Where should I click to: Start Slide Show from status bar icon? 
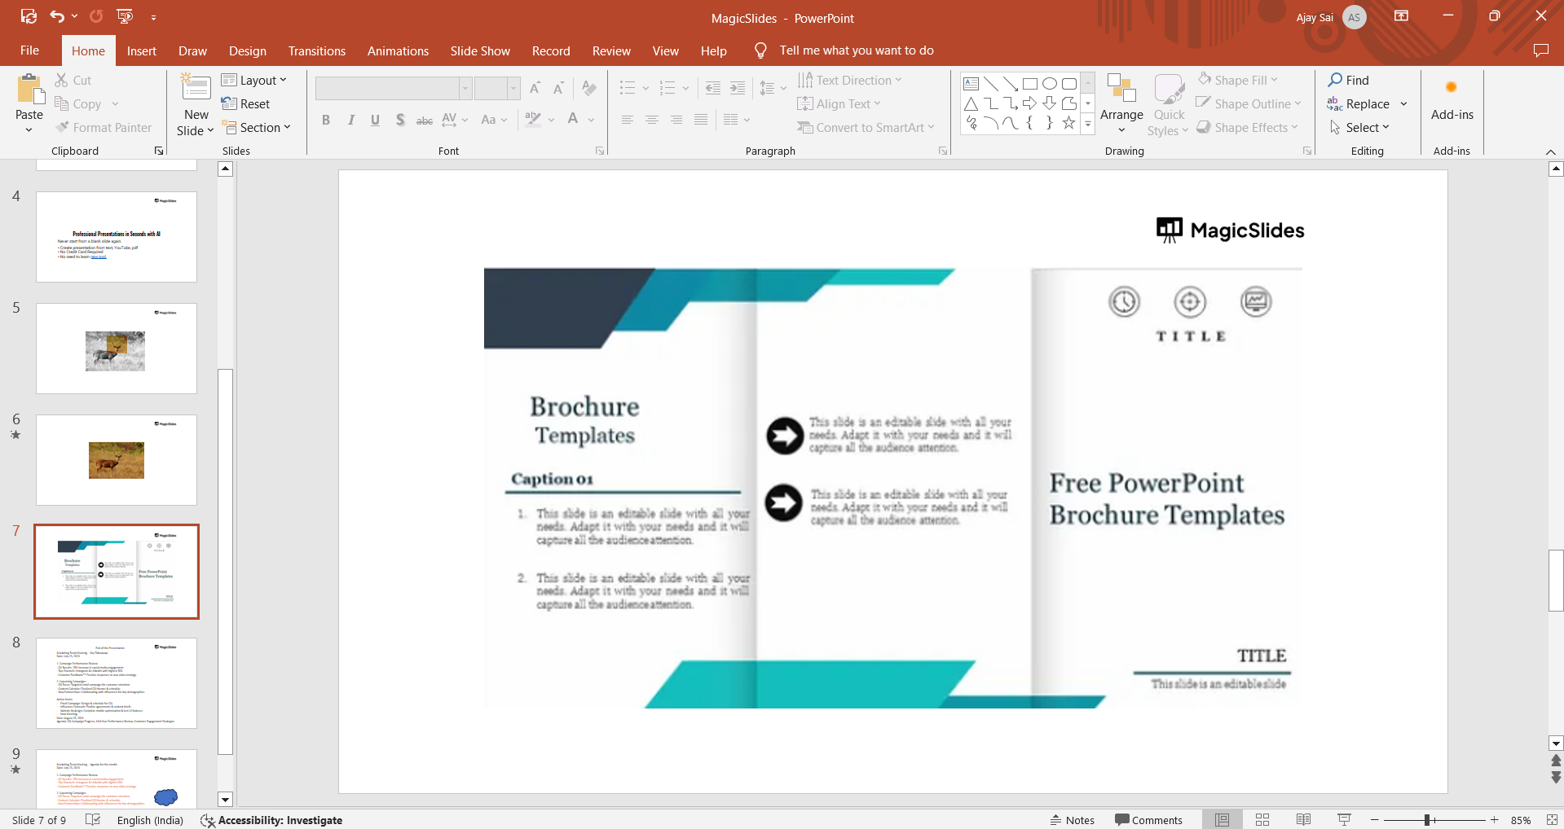[1344, 820]
